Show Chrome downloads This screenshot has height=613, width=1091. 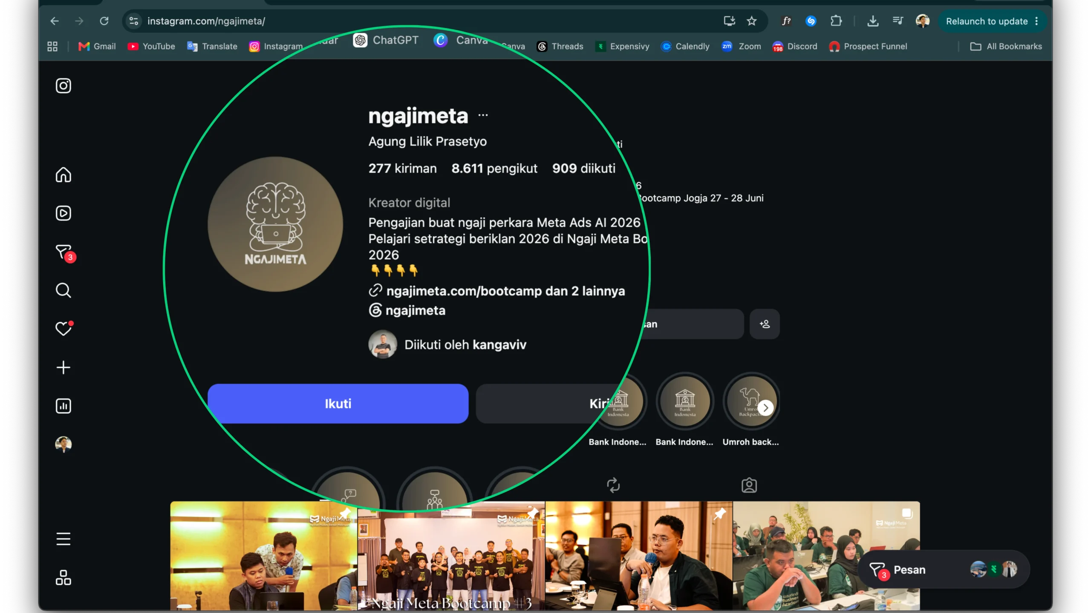[873, 21]
